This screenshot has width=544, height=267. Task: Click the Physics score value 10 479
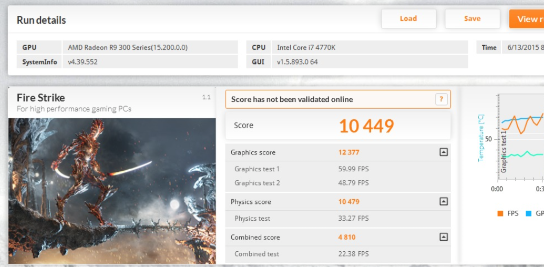[x=348, y=202]
